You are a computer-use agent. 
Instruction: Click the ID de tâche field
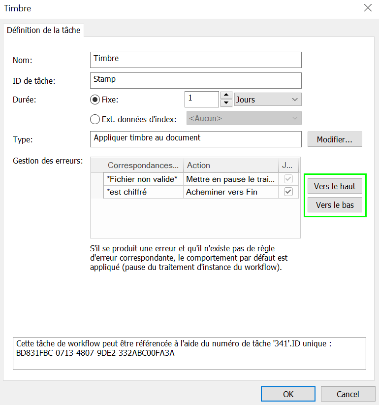point(196,80)
